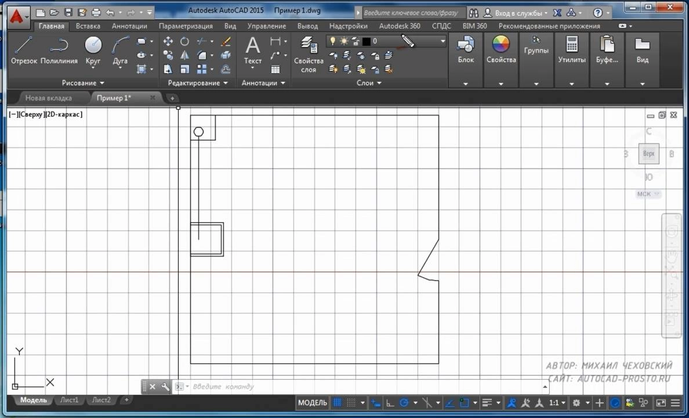This screenshot has height=418, width=689.
Task: Switch to the Новая вкладка file tab
Action: pyautogui.click(x=48, y=98)
